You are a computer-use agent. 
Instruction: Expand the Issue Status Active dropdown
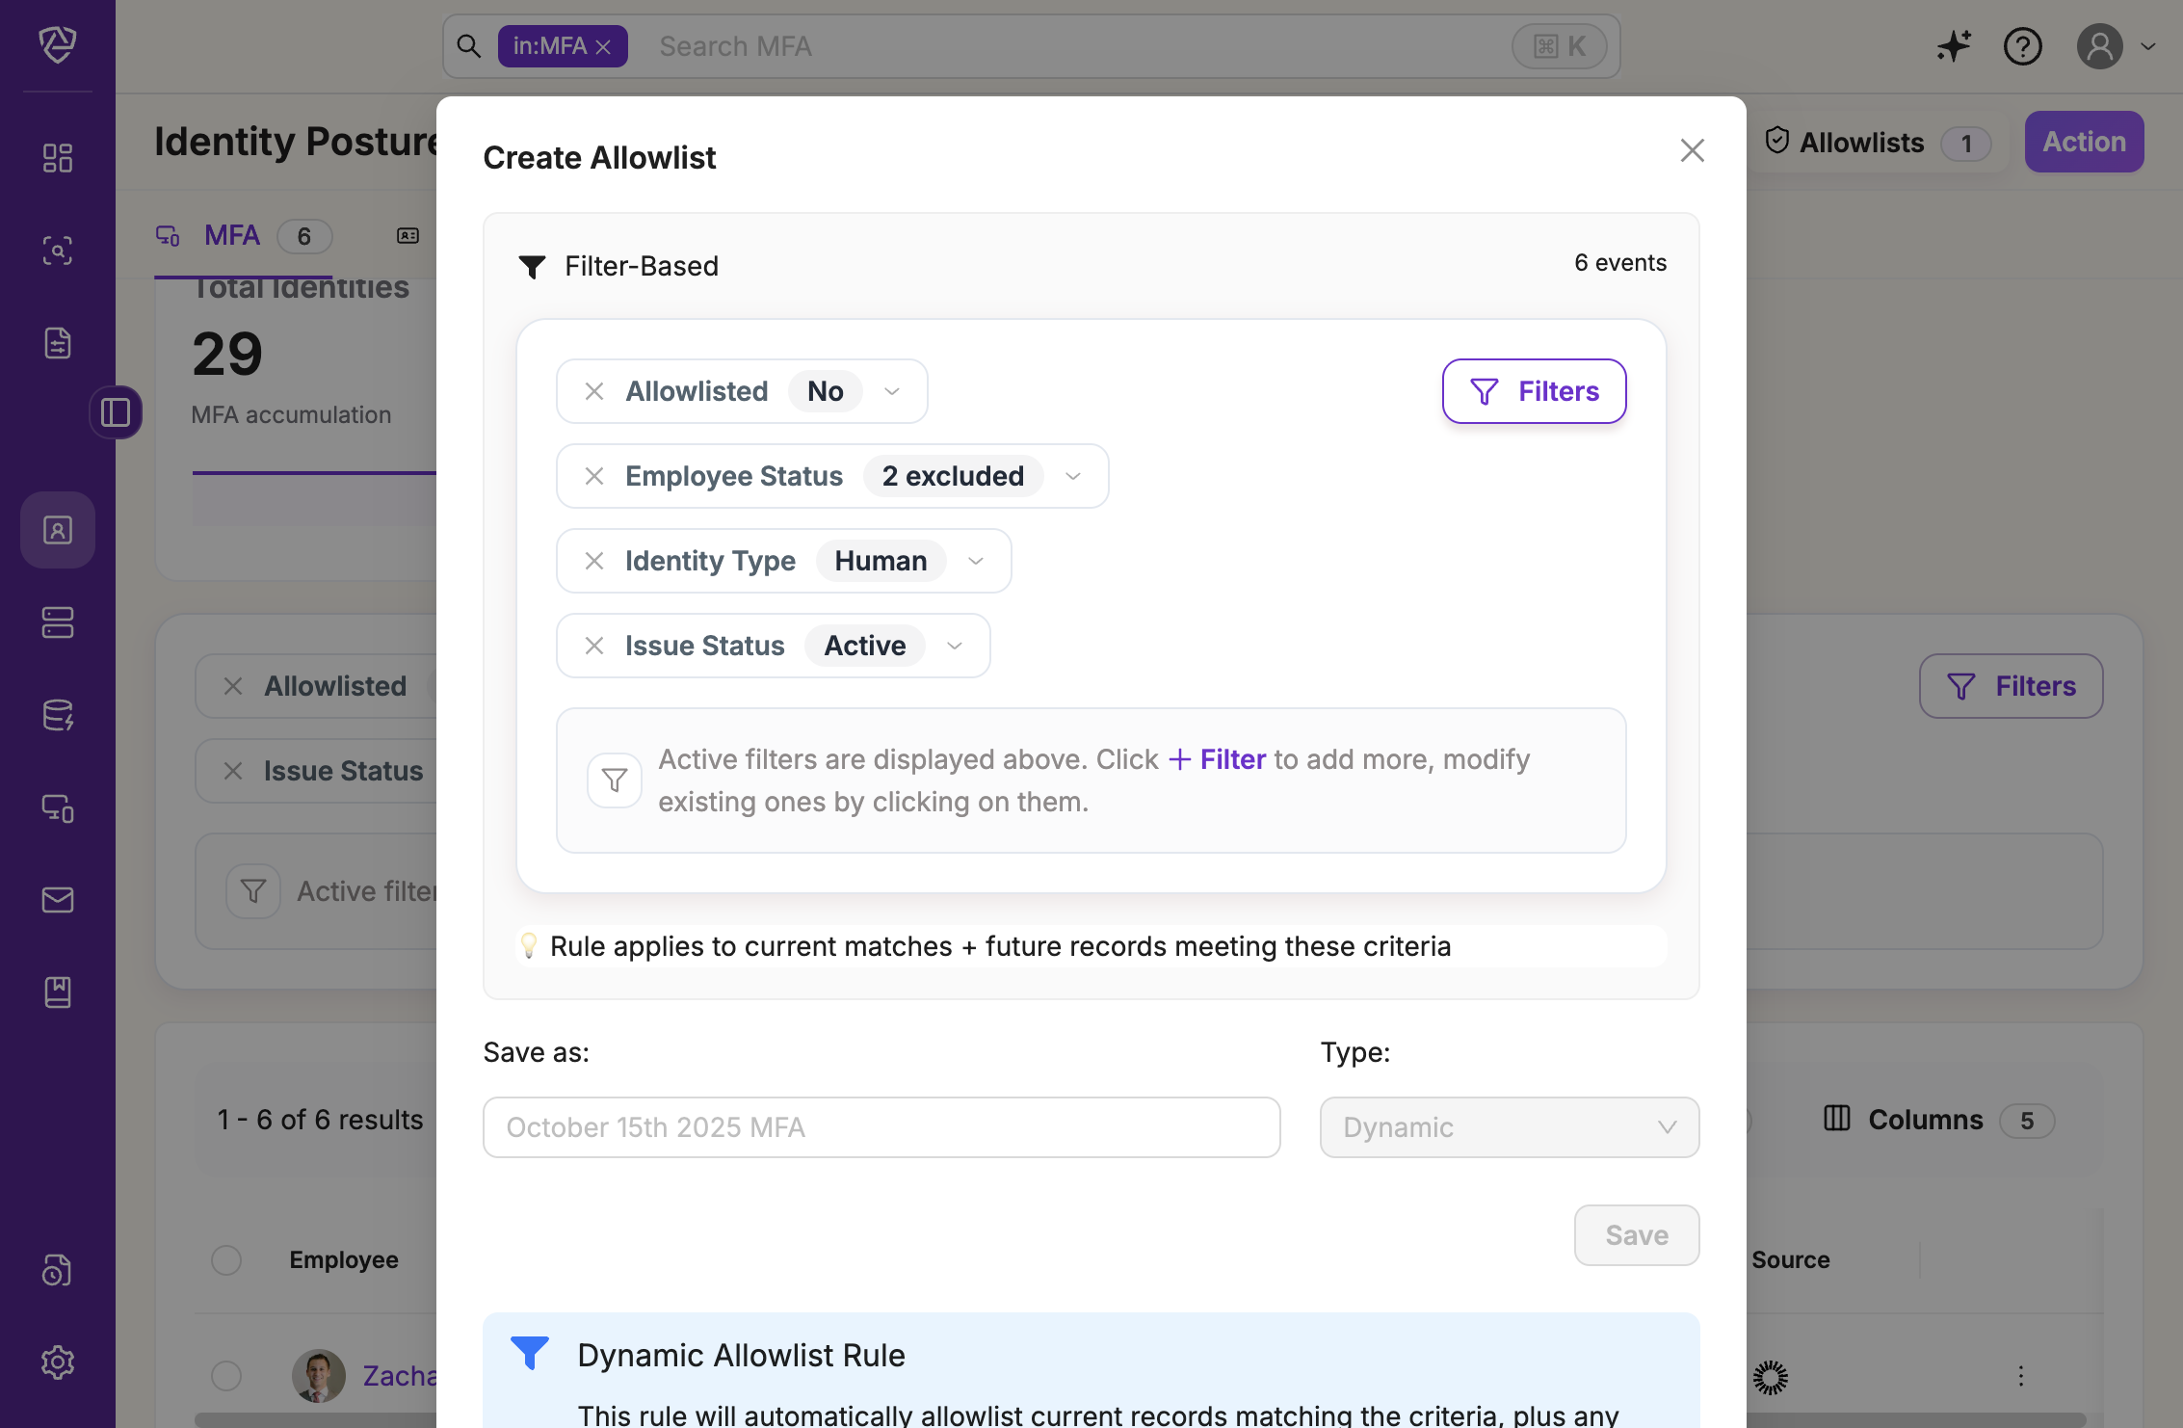(x=955, y=646)
